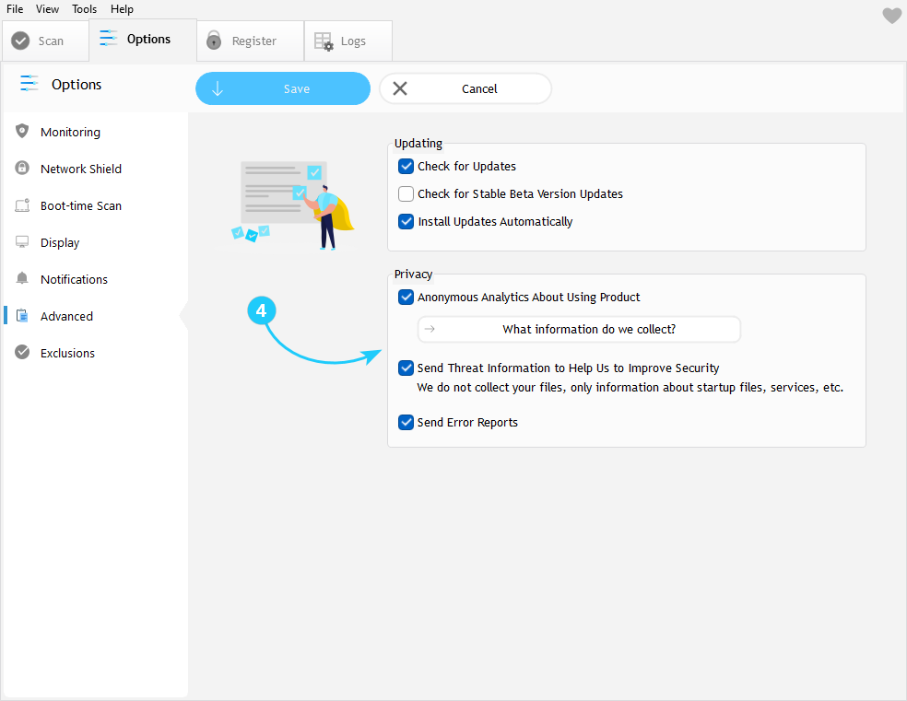Screen dimensions: 907x701
Task: Toggle Anonymous Analytics About Using Product
Action: pyautogui.click(x=406, y=298)
